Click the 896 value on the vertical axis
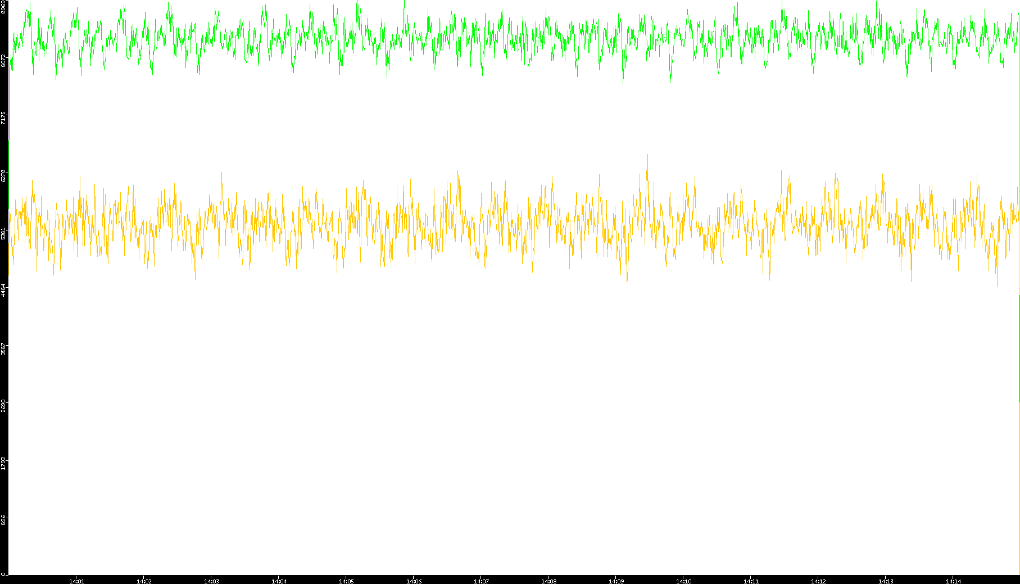 pyautogui.click(x=4, y=520)
